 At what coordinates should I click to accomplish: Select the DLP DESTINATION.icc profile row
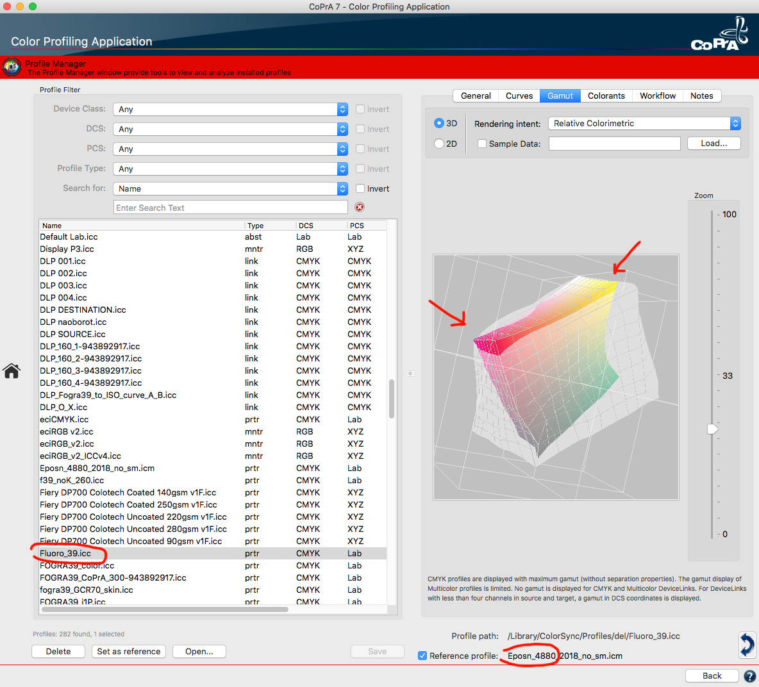tap(213, 310)
